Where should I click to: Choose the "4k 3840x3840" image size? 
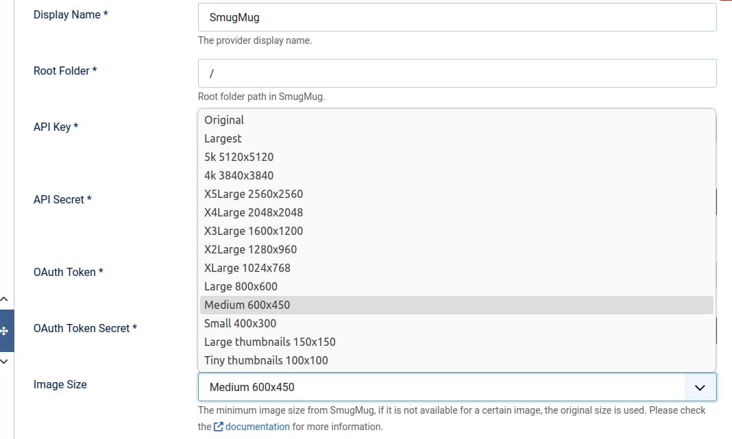click(x=239, y=175)
